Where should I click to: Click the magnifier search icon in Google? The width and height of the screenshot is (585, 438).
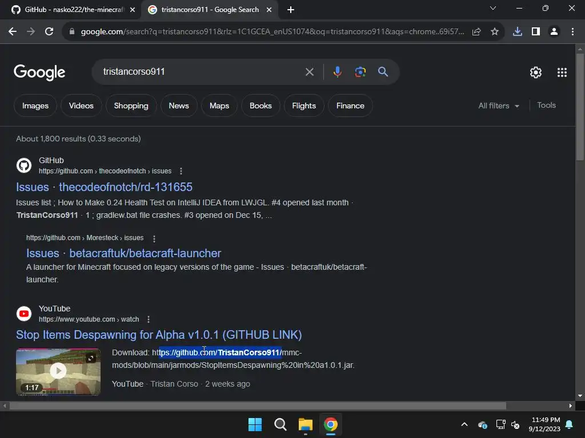[x=383, y=72]
